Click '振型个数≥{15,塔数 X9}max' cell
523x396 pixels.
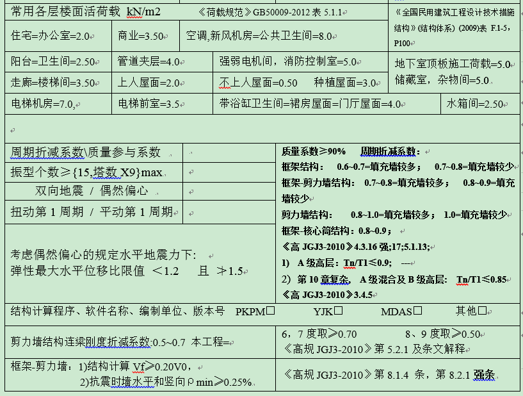pyautogui.click(x=93, y=172)
